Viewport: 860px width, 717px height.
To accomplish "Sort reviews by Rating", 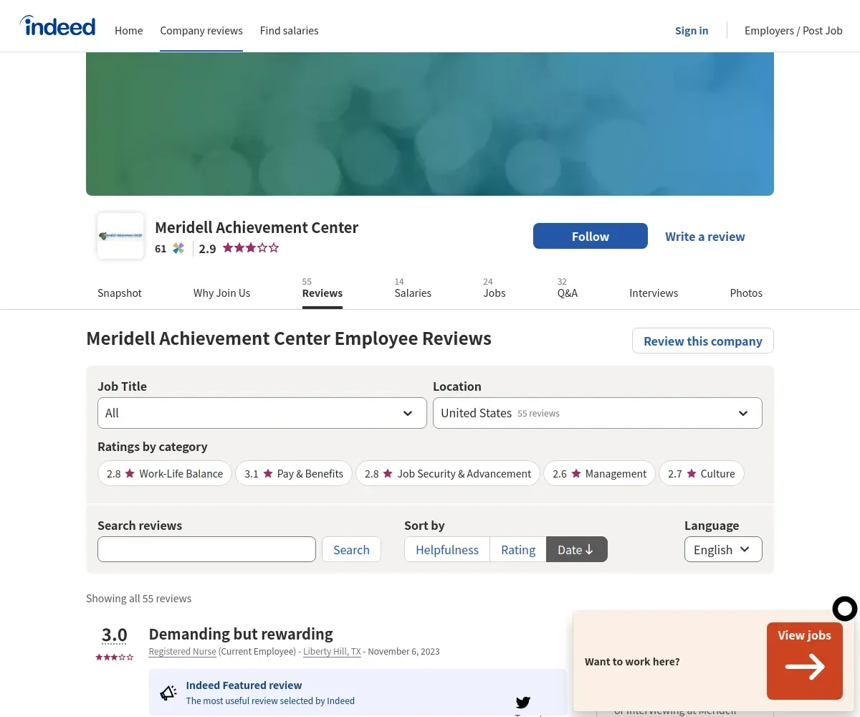I will click(x=518, y=549).
